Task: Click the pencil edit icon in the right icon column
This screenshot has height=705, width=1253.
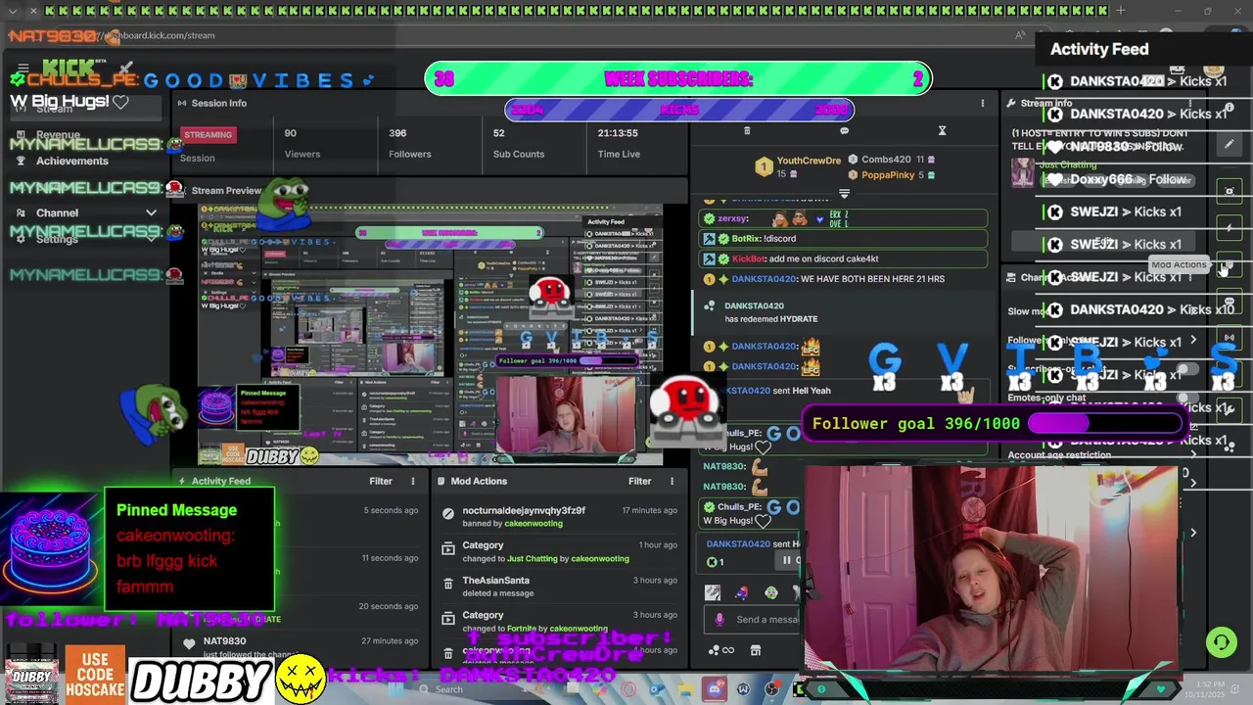Action: pos(1230,145)
